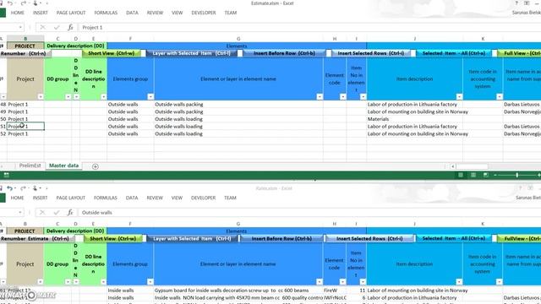541x304 pixels.
Task: Click Help question mark in top window
Action: [x=516, y=3]
